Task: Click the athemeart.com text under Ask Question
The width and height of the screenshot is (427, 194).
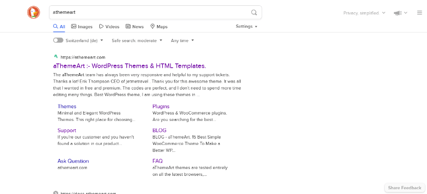Action: (72, 167)
